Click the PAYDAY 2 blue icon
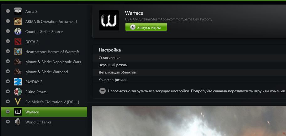Screen dimensions: 286x136 [18, 82]
